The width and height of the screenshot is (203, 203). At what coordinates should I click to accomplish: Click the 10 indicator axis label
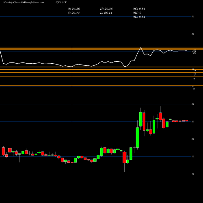195,76
